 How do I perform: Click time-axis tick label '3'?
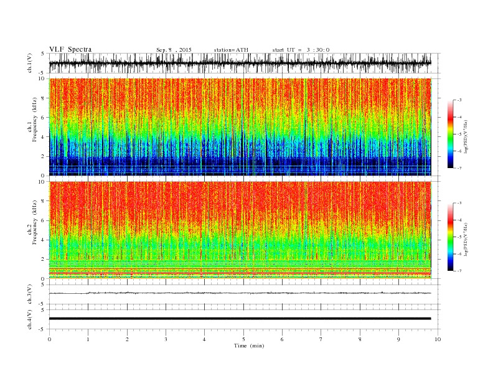(166, 339)
